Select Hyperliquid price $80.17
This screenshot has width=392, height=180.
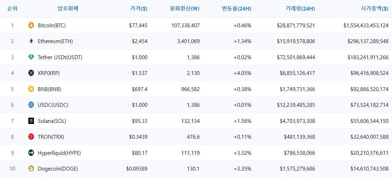tap(140, 153)
